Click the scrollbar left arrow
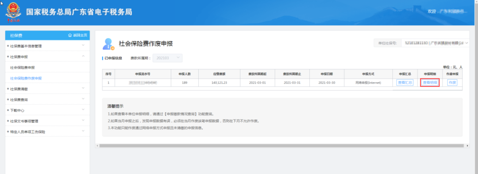Image resolution: width=478 pixels, height=174 pixels. (97, 146)
